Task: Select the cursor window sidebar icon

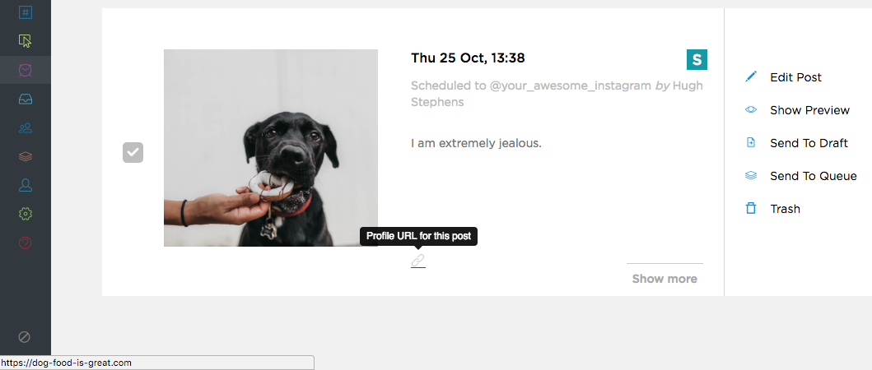Action: (x=25, y=40)
